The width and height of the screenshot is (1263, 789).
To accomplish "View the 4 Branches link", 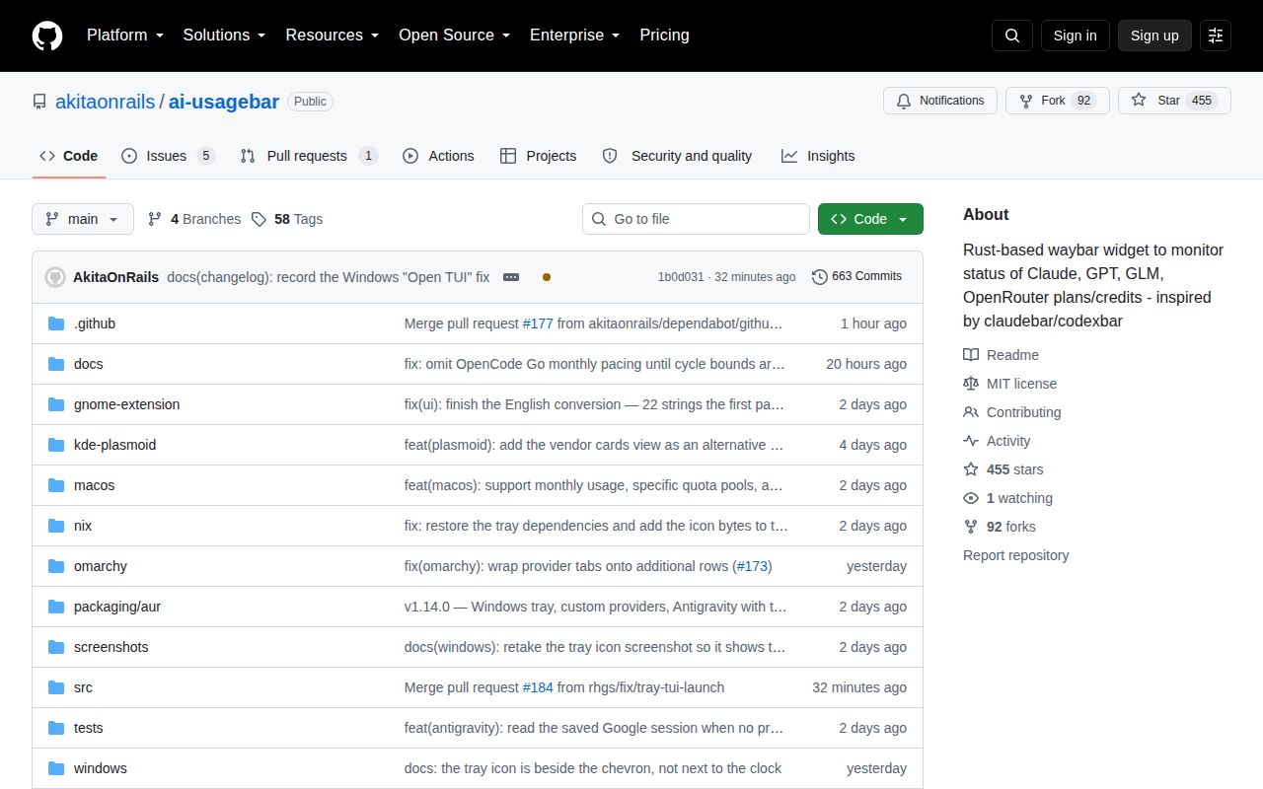I will click(194, 219).
